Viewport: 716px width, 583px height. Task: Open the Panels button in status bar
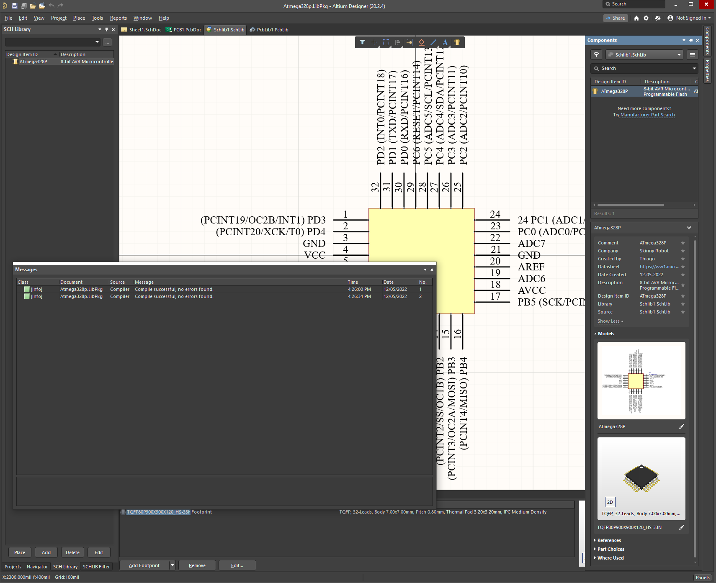point(703,578)
